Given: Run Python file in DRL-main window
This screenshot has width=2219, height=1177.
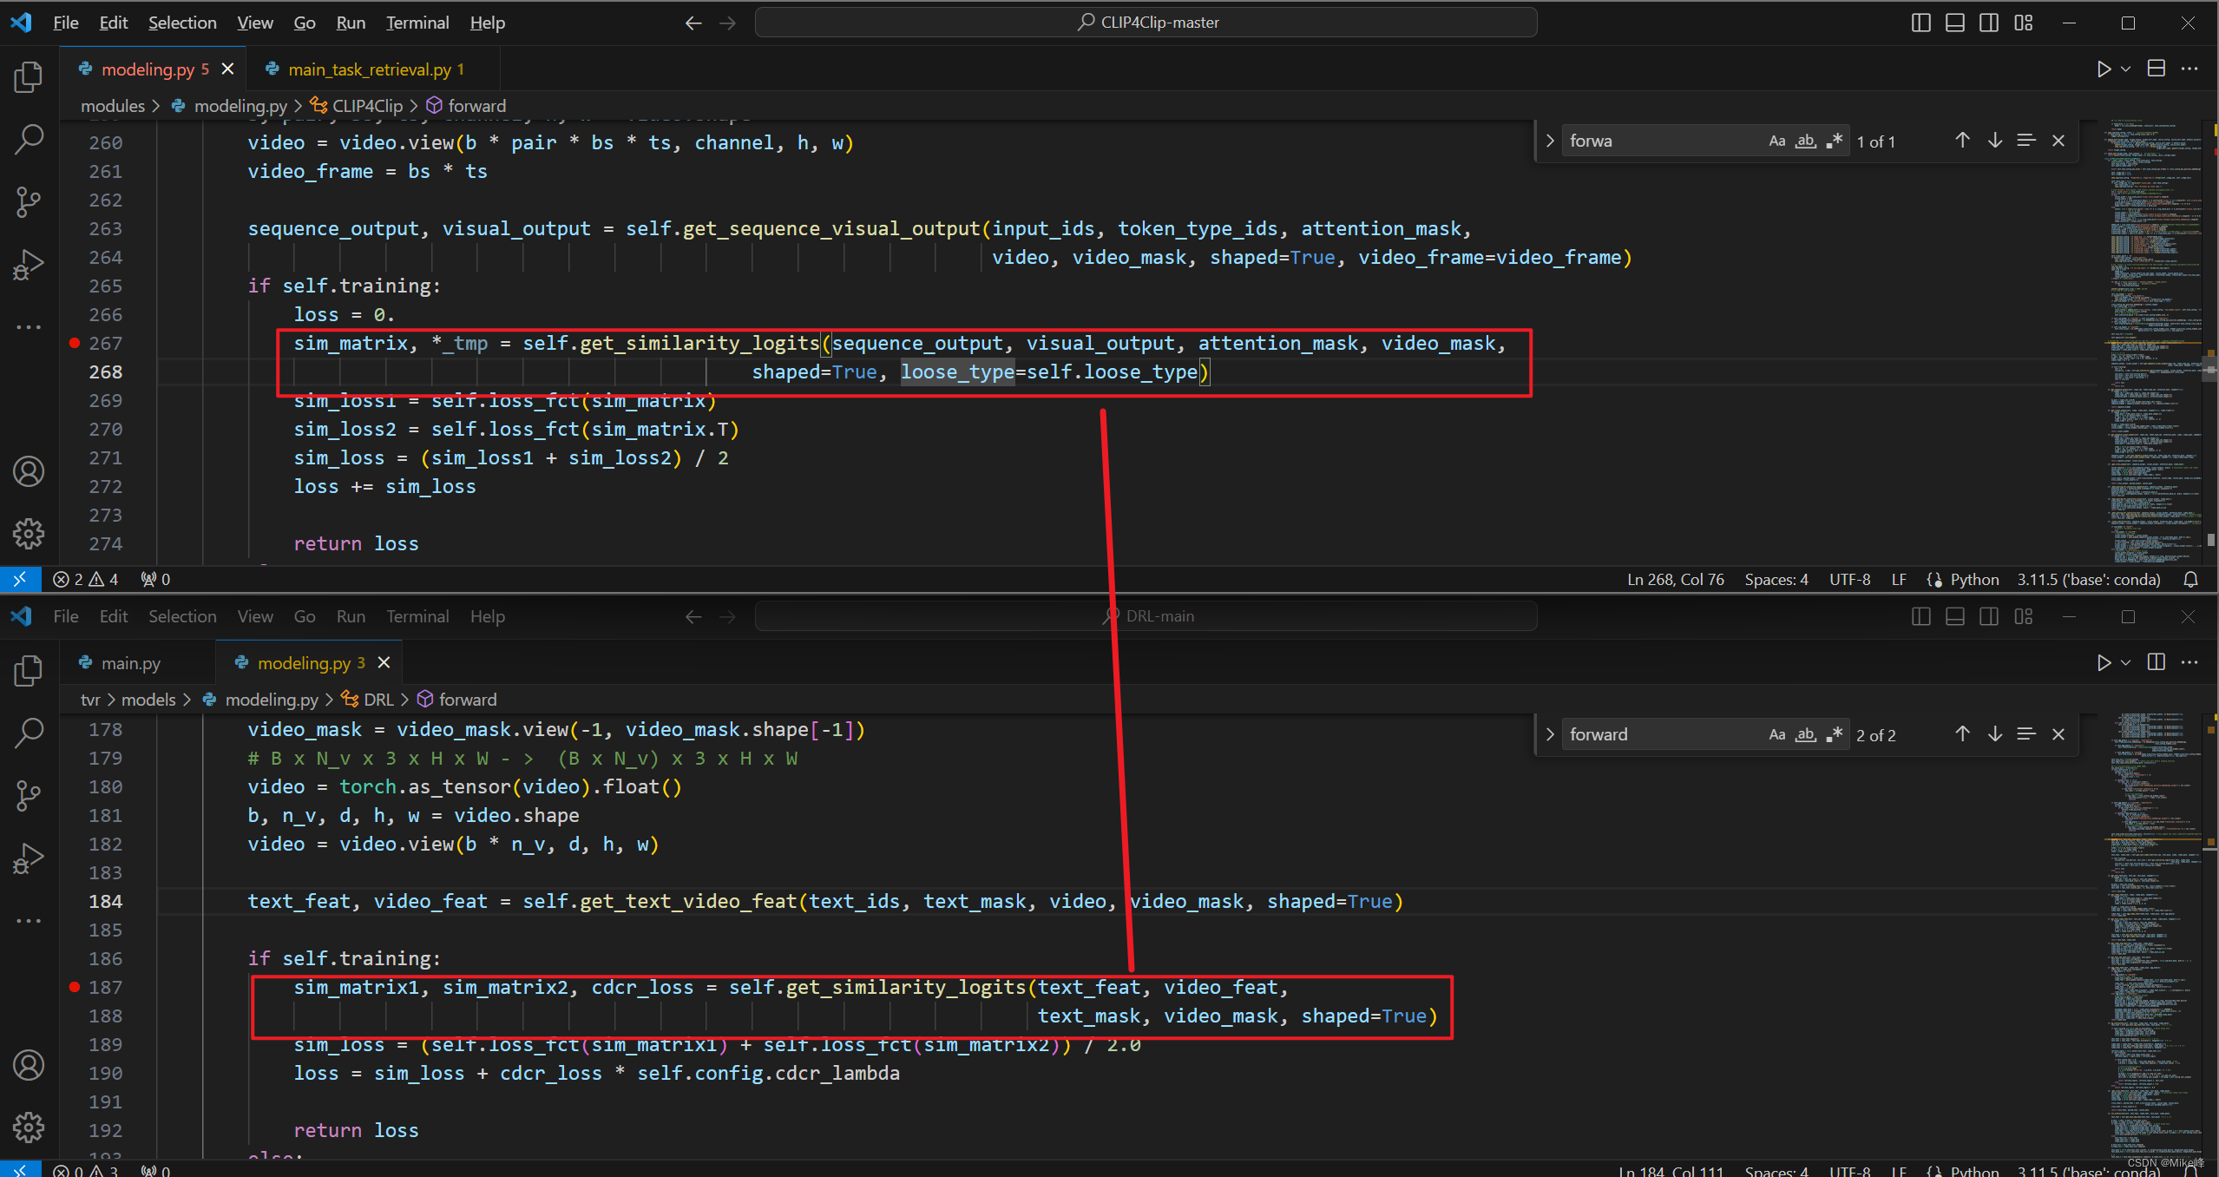Looking at the screenshot, I should pos(2104,662).
